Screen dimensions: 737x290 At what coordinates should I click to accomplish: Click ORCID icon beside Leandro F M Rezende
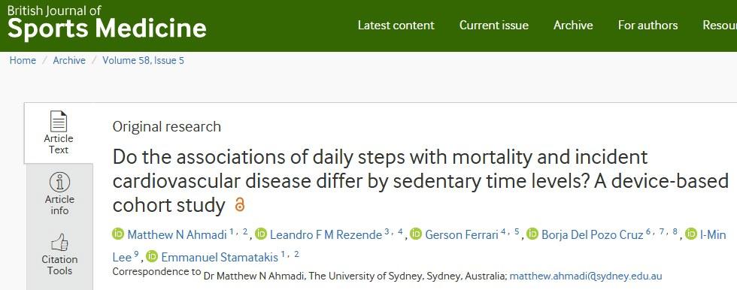point(261,234)
